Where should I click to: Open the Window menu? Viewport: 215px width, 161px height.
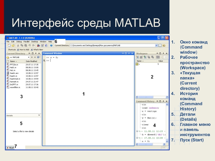click(x=43, y=42)
